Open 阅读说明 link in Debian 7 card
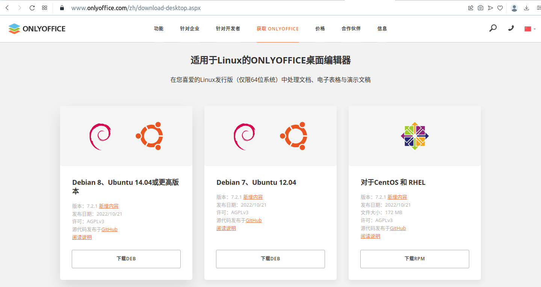 [226, 228]
